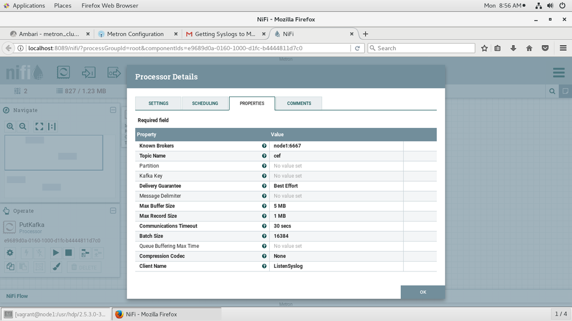Stop the PutKafka processor with stop icon

coord(68,252)
